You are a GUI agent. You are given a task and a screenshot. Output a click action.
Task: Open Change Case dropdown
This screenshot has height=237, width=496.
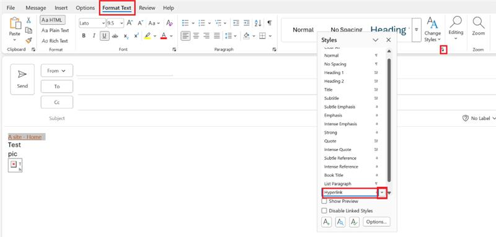(x=154, y=23)
